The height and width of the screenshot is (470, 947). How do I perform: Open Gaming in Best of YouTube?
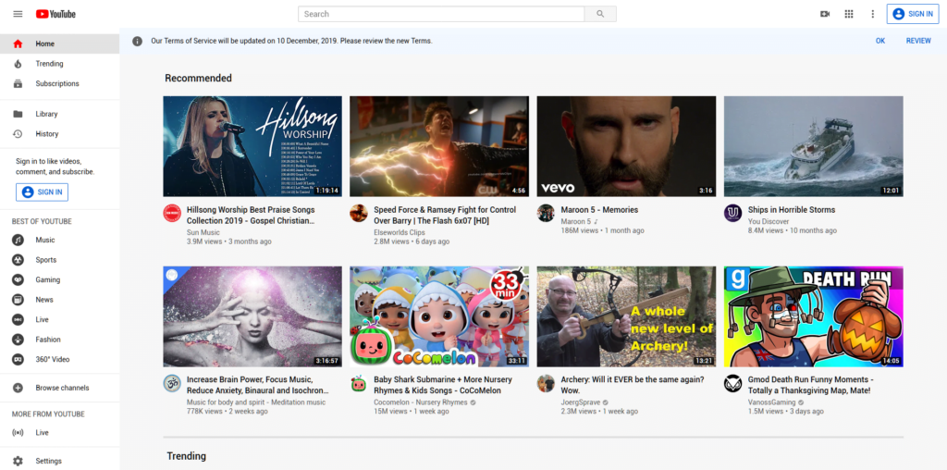(x=59, y=279)
